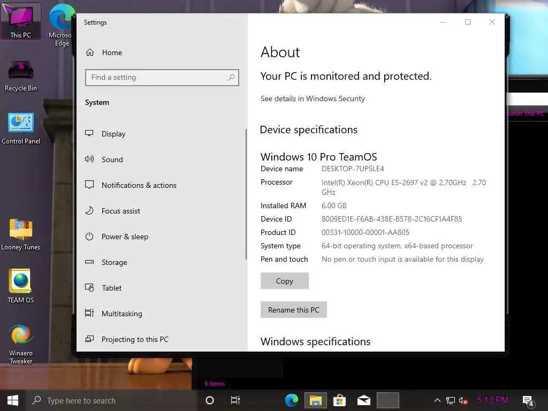Click the network tray icon
548x411 pixels.
point(451,400)
